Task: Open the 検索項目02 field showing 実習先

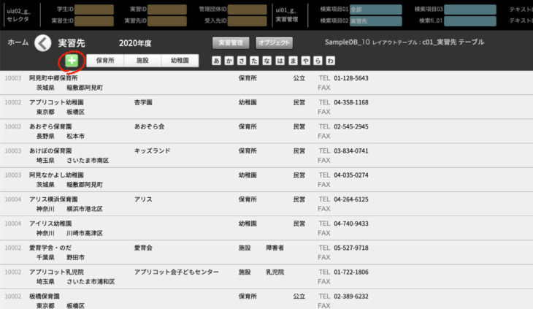Action: click(375, 20)
